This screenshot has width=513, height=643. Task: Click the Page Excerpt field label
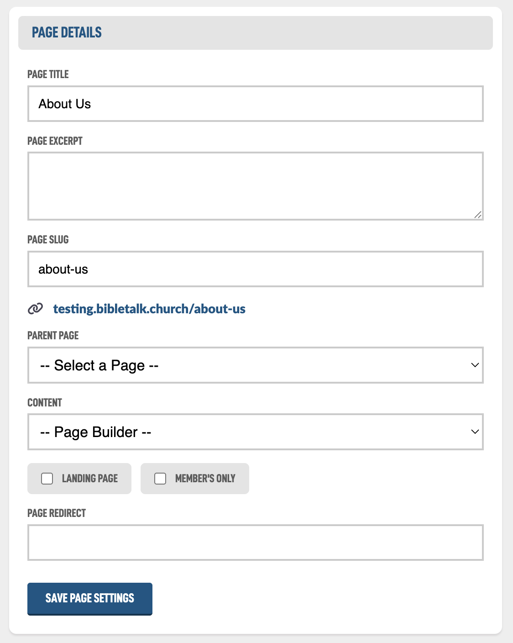click(55, 141)
